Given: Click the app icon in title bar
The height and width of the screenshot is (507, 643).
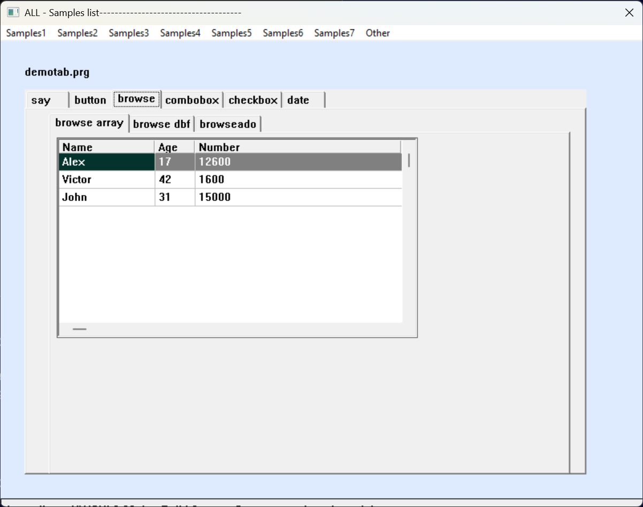Looking at the screenshot, I should 13,13.
